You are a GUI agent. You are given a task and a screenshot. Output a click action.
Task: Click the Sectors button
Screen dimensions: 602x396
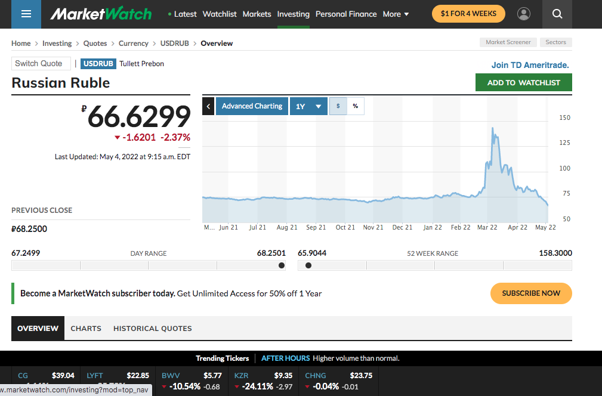click(555, 42)
